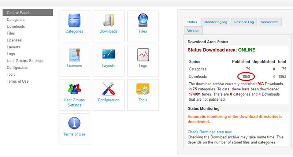Select the 174081 download count text
This screenshot has height=157, width=293.
tap(195, 94)
